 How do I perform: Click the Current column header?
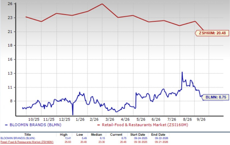pyautogui.click(x=116, y=135)
